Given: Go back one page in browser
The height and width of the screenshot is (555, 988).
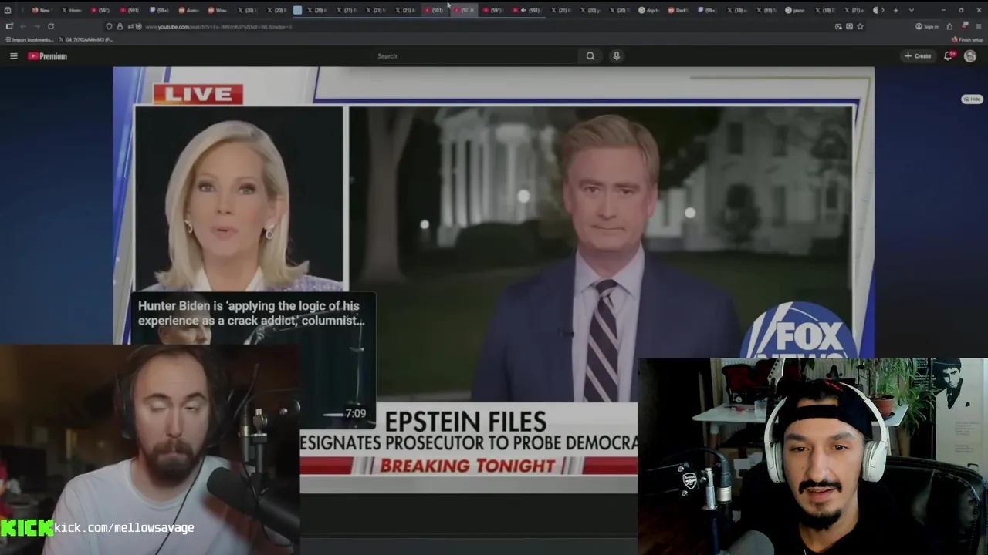Looking at the screenshot, I should click(x=23, y=26).
